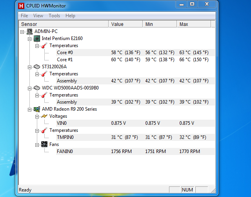The width and height of the screenshot is (251, 197).
Task: Click the HWMonitor app icon in title bar
Action: click(x=21, y=6)
